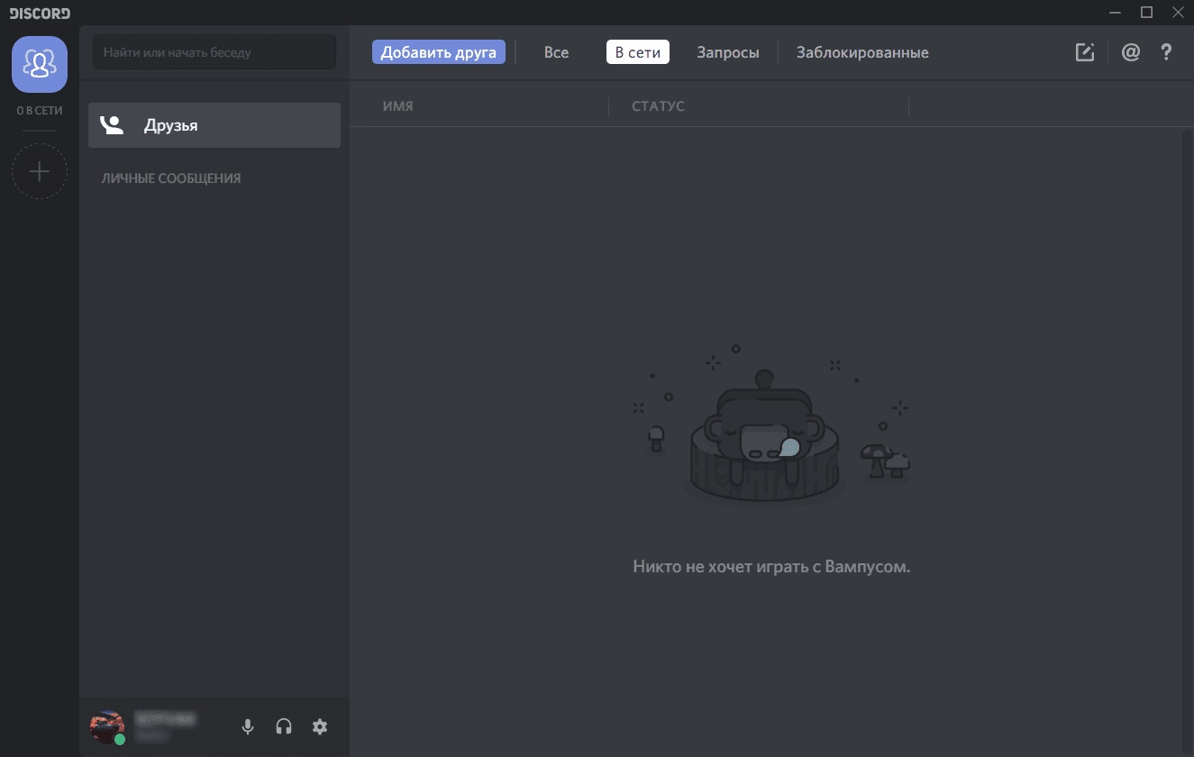The height and width of the screenshot is (757, 1194).
Task: Open help question mark icon
Action: point(1166,52)
